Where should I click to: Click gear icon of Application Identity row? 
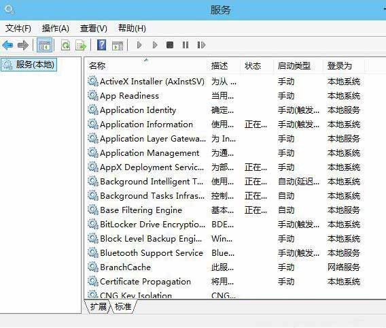click(x=93, y=110)
